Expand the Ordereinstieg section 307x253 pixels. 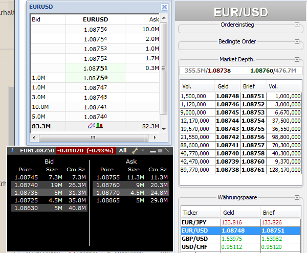[x=297, y=25]
